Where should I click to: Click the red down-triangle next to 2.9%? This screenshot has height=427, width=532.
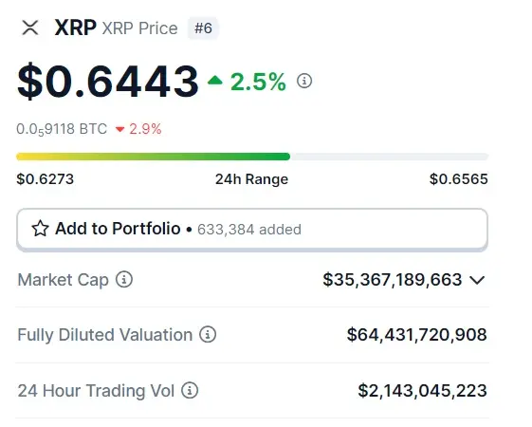119,129
